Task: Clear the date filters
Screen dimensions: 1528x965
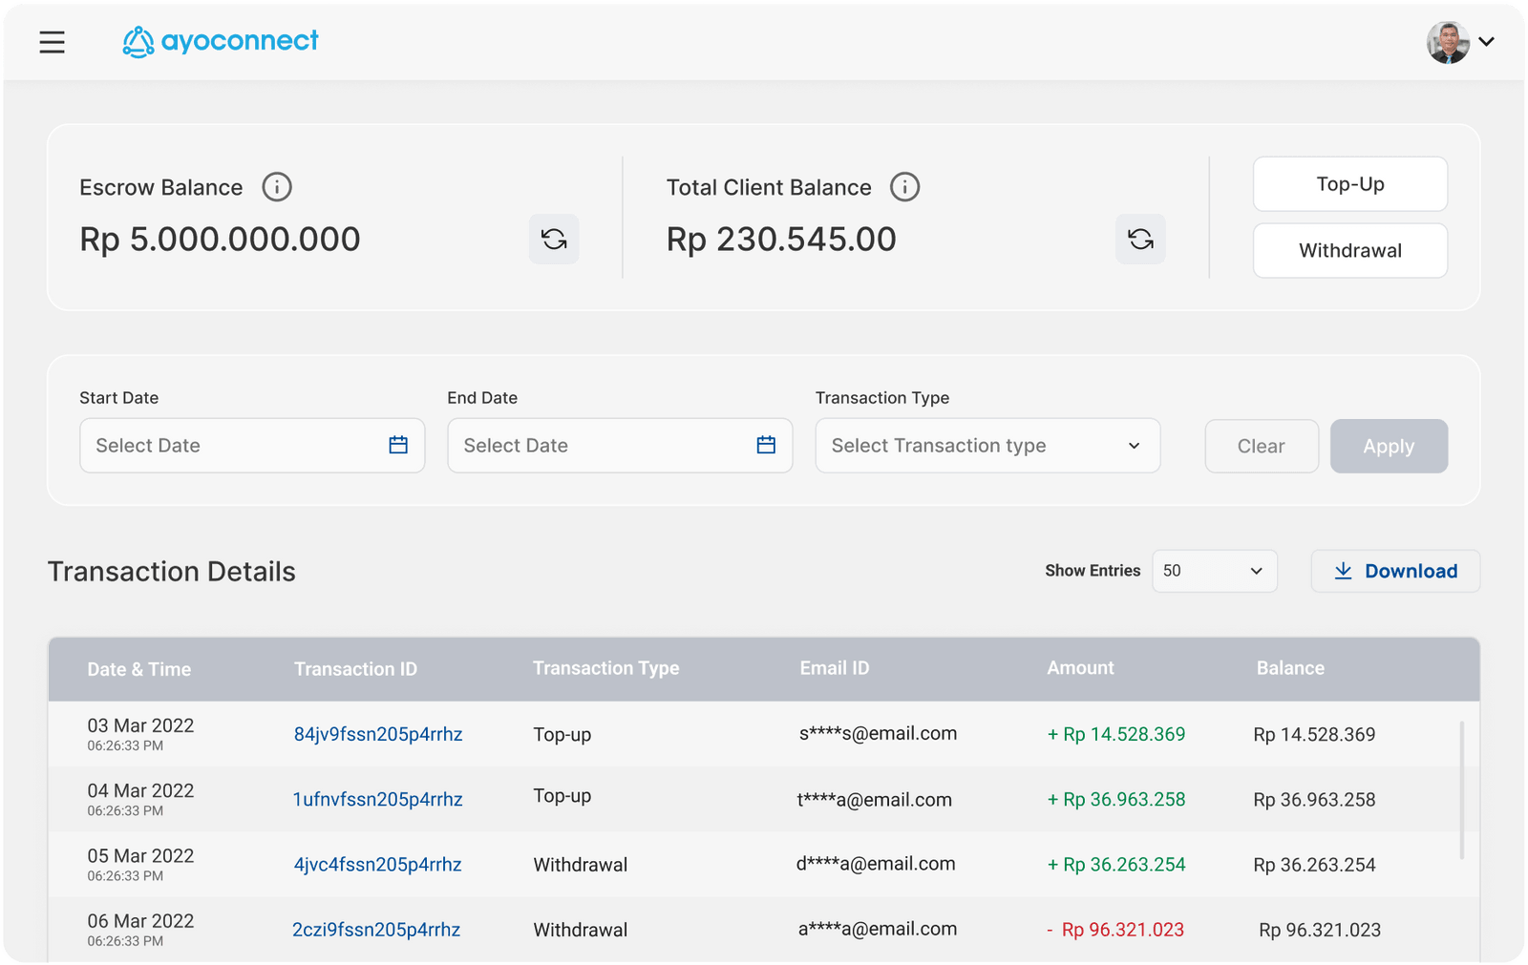Action: [1261, 445]
